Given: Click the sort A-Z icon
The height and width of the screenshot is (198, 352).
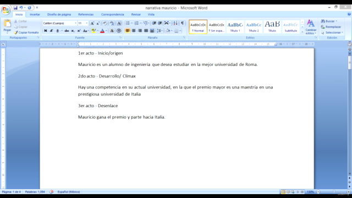Looking at the screenshot, I should [x=175, y=23].
